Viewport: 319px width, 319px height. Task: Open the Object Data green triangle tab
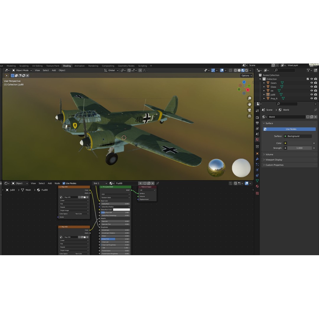(257, 181)
